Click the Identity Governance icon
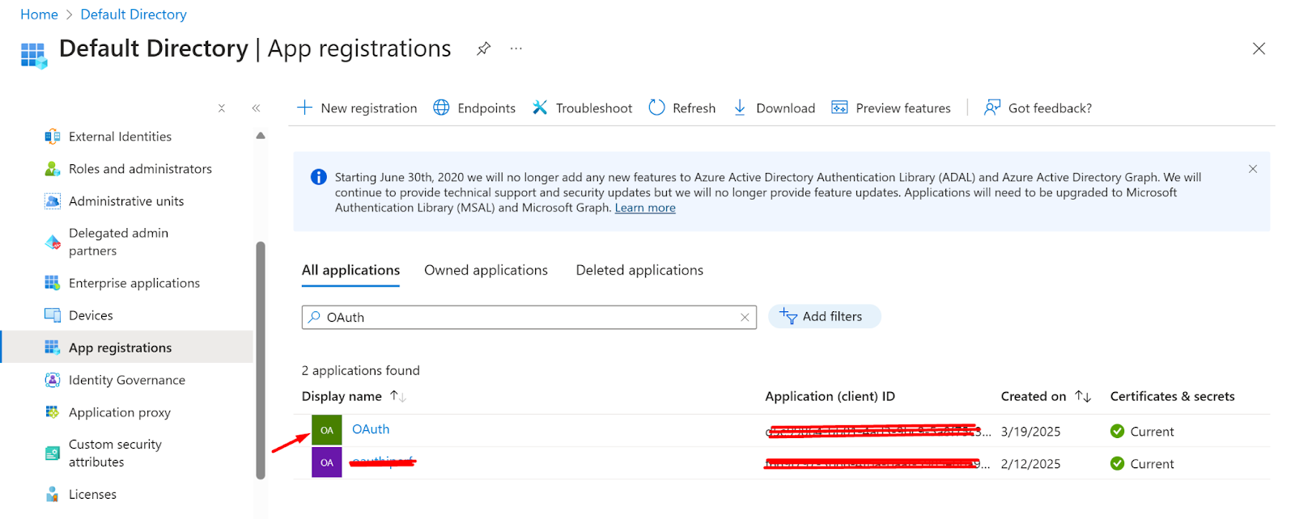The image size is (1295, 519). pyautogui.click(x=53, y=380)
